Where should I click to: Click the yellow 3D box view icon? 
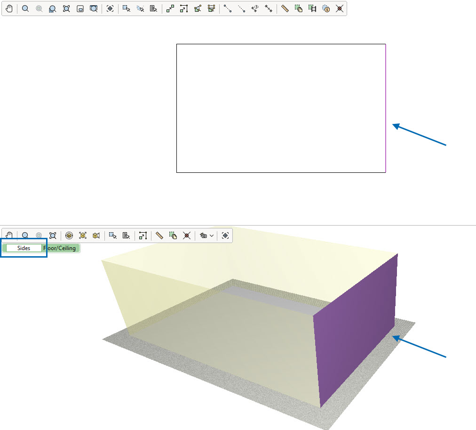pyautogui.click(x=96, y=235)
